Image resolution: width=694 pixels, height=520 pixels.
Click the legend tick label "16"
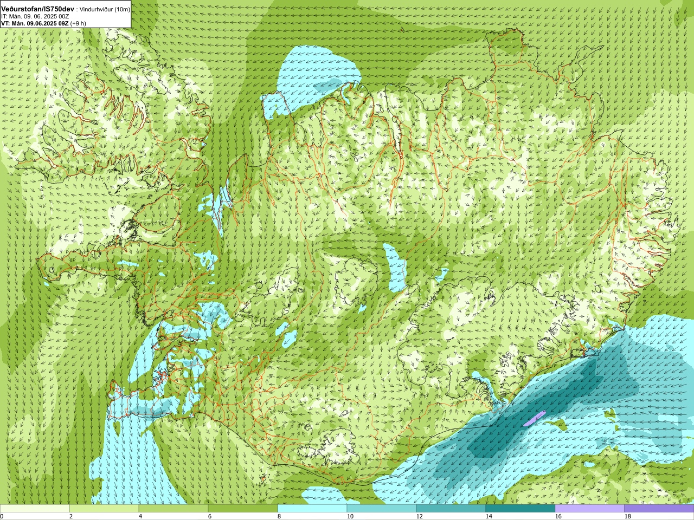tap(558, 517)
